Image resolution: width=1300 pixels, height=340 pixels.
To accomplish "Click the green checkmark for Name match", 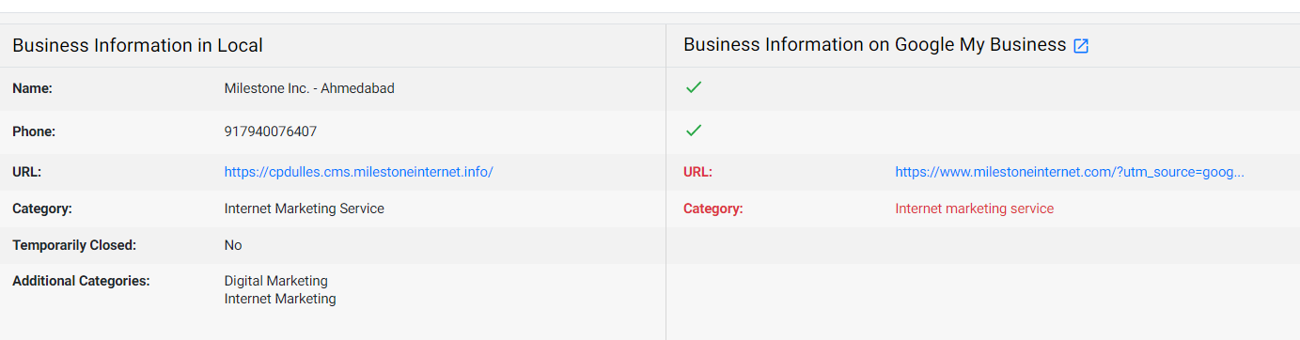I will point(694,87).
